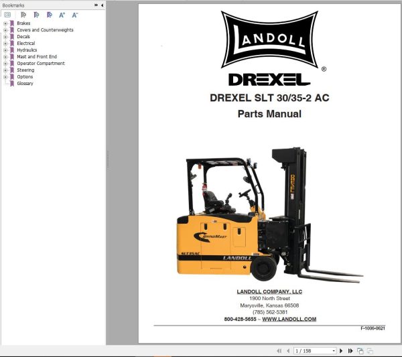Viewport: 402px width, 357px height.
Task: Select the Operator Compartment bookmark label
Action: (x=41, y=64)
